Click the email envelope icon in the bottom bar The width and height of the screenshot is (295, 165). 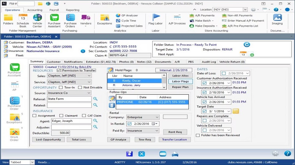coord(163,154)
